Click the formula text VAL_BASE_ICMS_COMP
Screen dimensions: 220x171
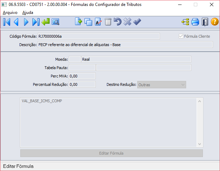(x=42, y=101)
